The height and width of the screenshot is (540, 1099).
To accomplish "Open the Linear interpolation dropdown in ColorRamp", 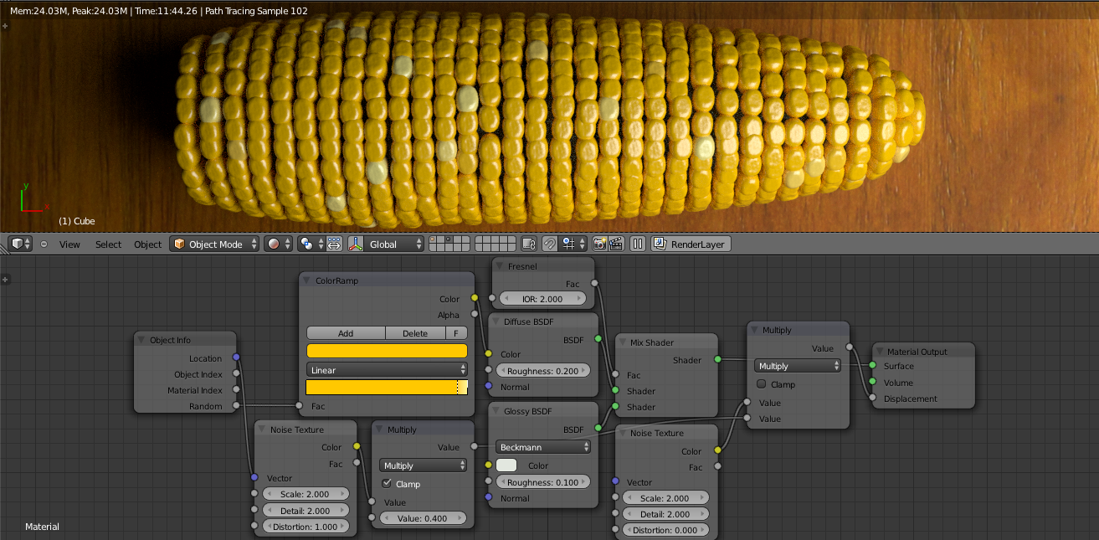I will (x=387, y=369).
